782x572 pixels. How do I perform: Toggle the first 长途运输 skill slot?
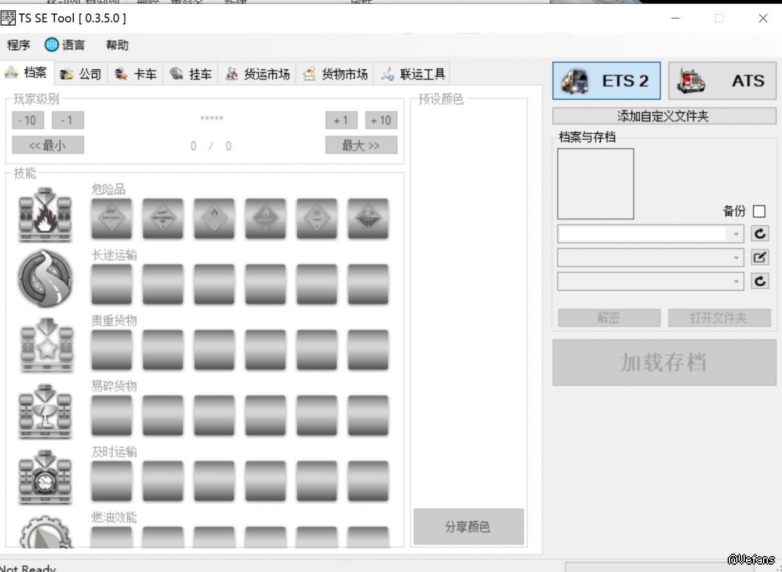pyautogui.click(x=112, y=284)
